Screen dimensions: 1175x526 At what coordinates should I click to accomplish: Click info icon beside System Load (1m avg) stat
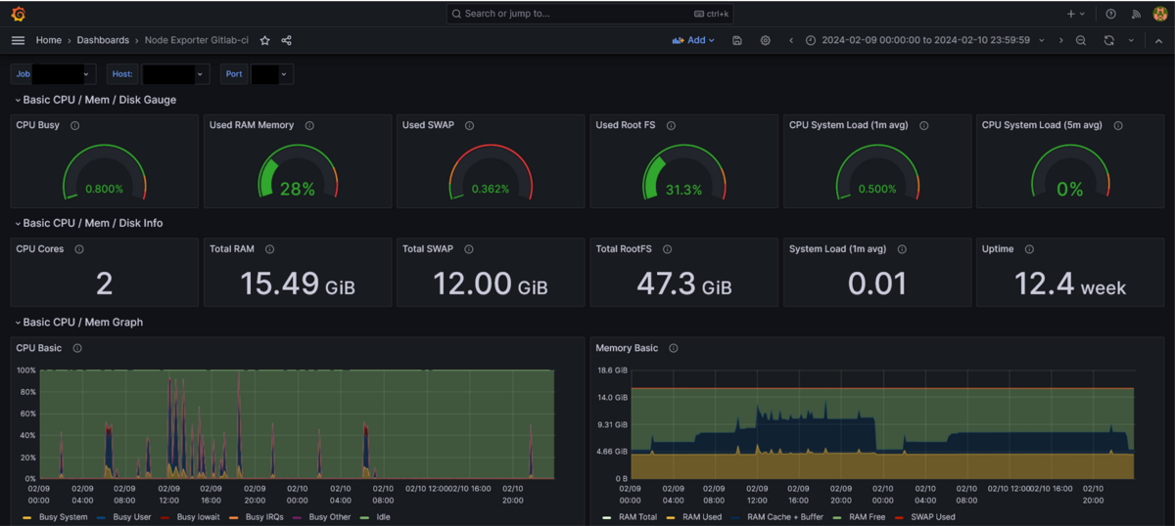pyautogui.click(x=902, y=249)
